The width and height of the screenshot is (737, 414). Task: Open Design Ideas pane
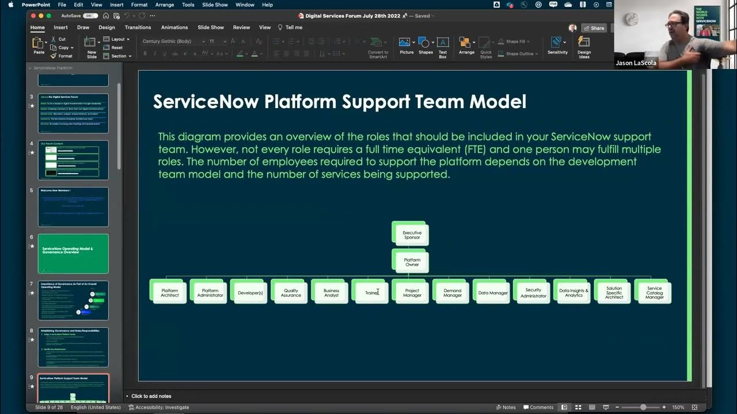(x=584, y=48)
